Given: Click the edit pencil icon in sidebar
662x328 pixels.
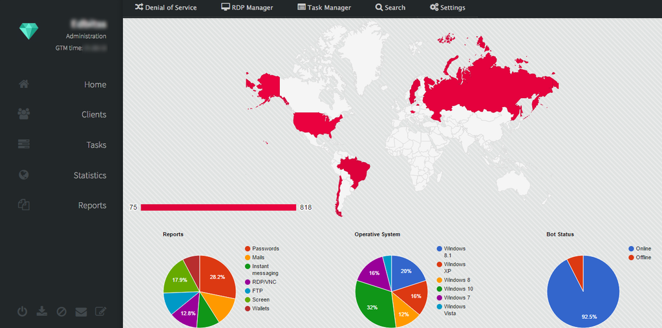Looking at the screenshot, I should [100, 312].
